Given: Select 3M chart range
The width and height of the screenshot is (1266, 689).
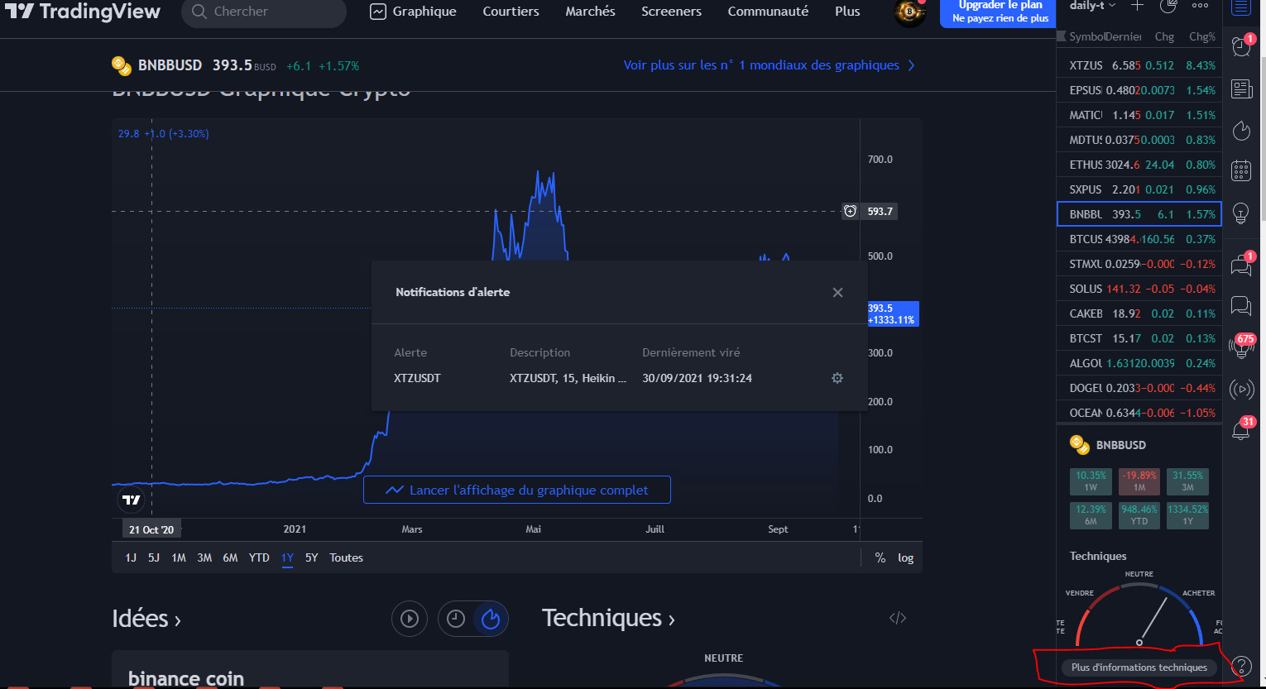Looking at the screenshot, I should (x=204, y=558).
